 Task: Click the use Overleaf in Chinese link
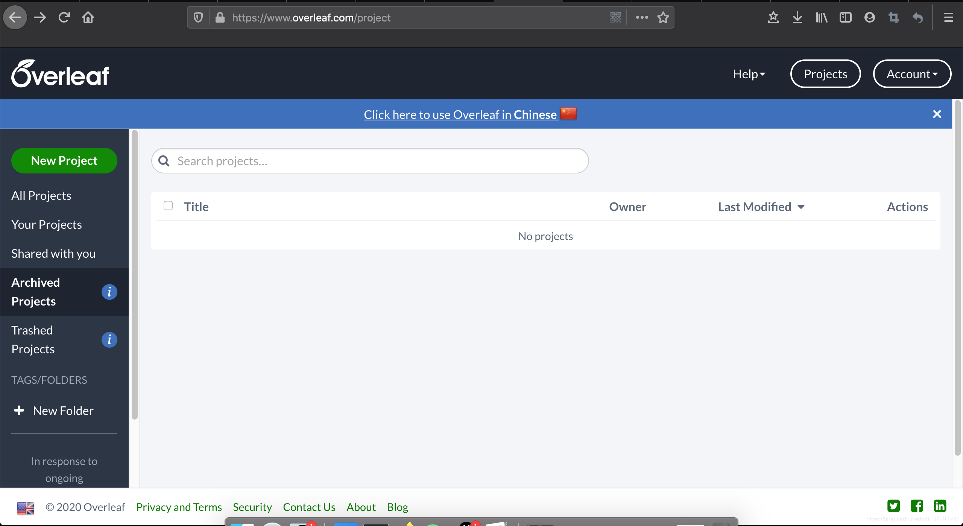pyautogui.click(x=460, y=114)
